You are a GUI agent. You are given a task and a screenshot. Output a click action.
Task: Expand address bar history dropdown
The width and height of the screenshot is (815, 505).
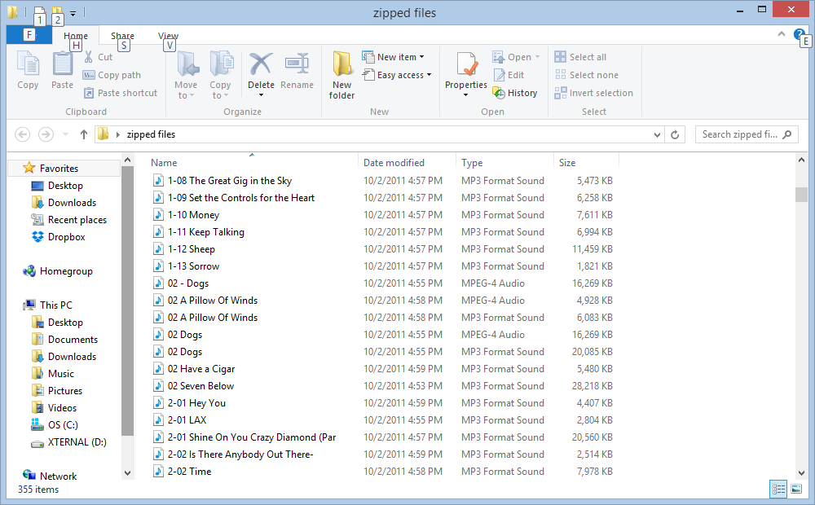click(657, 134)
